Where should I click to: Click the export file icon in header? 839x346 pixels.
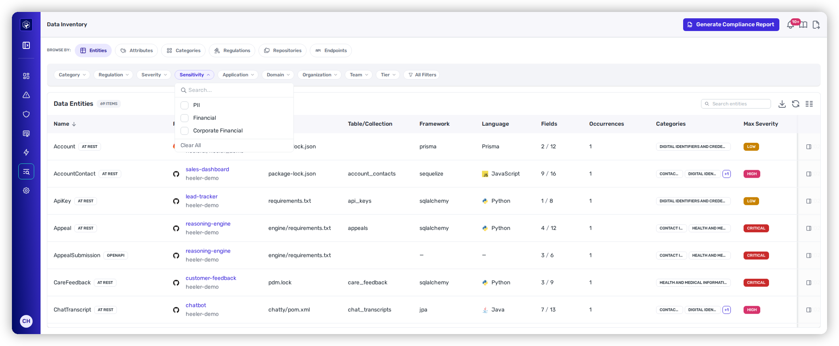[816, 25]
